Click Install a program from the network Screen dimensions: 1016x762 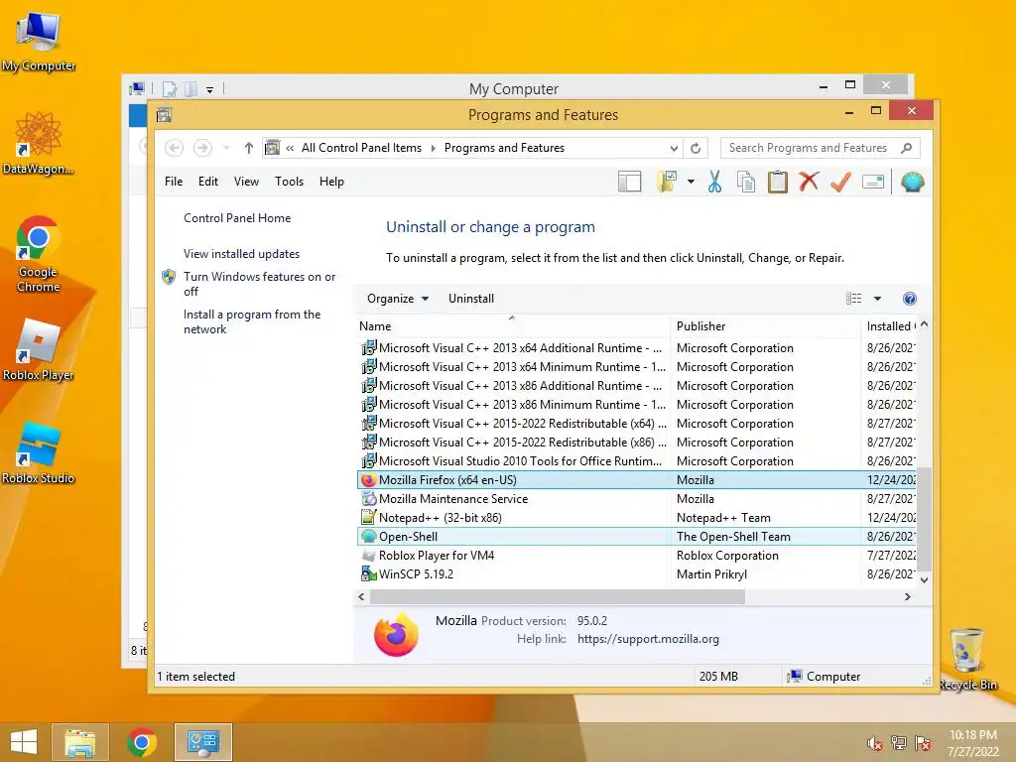click(252, 321)
